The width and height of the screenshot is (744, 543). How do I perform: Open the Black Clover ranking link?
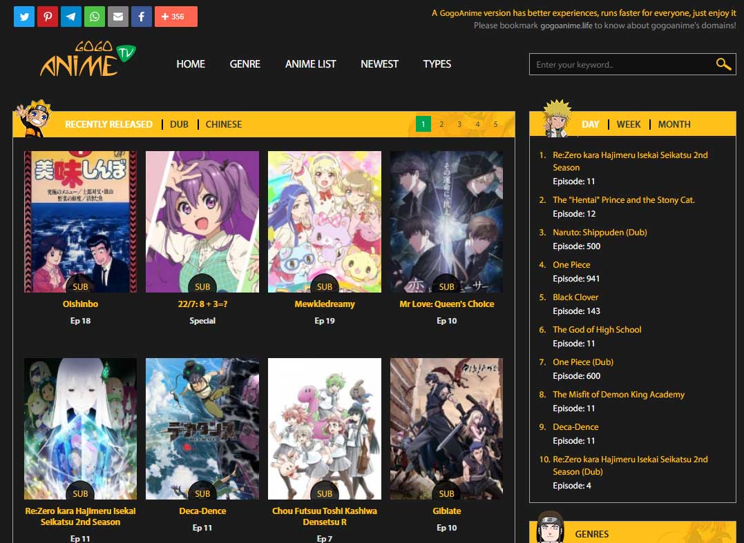(575, 297)
